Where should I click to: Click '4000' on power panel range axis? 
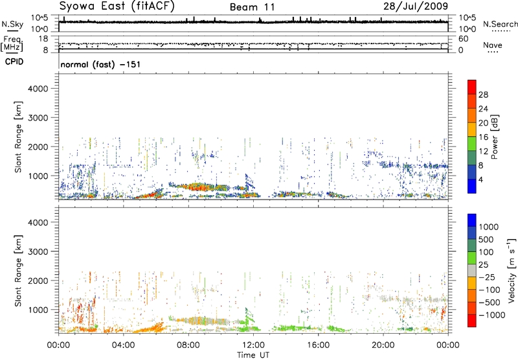point(38,89)
